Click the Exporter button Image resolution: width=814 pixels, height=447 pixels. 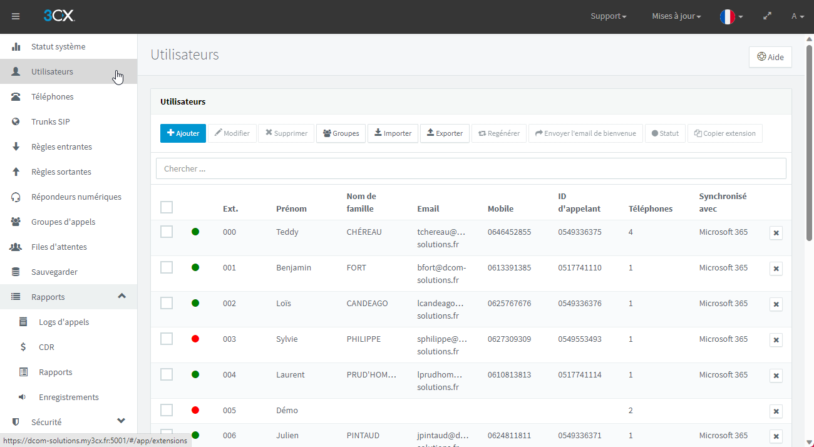point(445,133)
